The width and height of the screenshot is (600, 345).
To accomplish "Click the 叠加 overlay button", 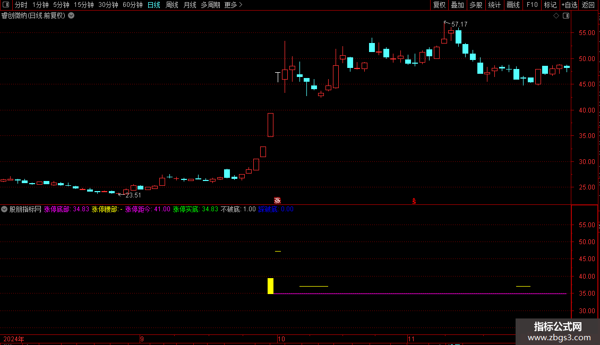I will pos(457,5).
